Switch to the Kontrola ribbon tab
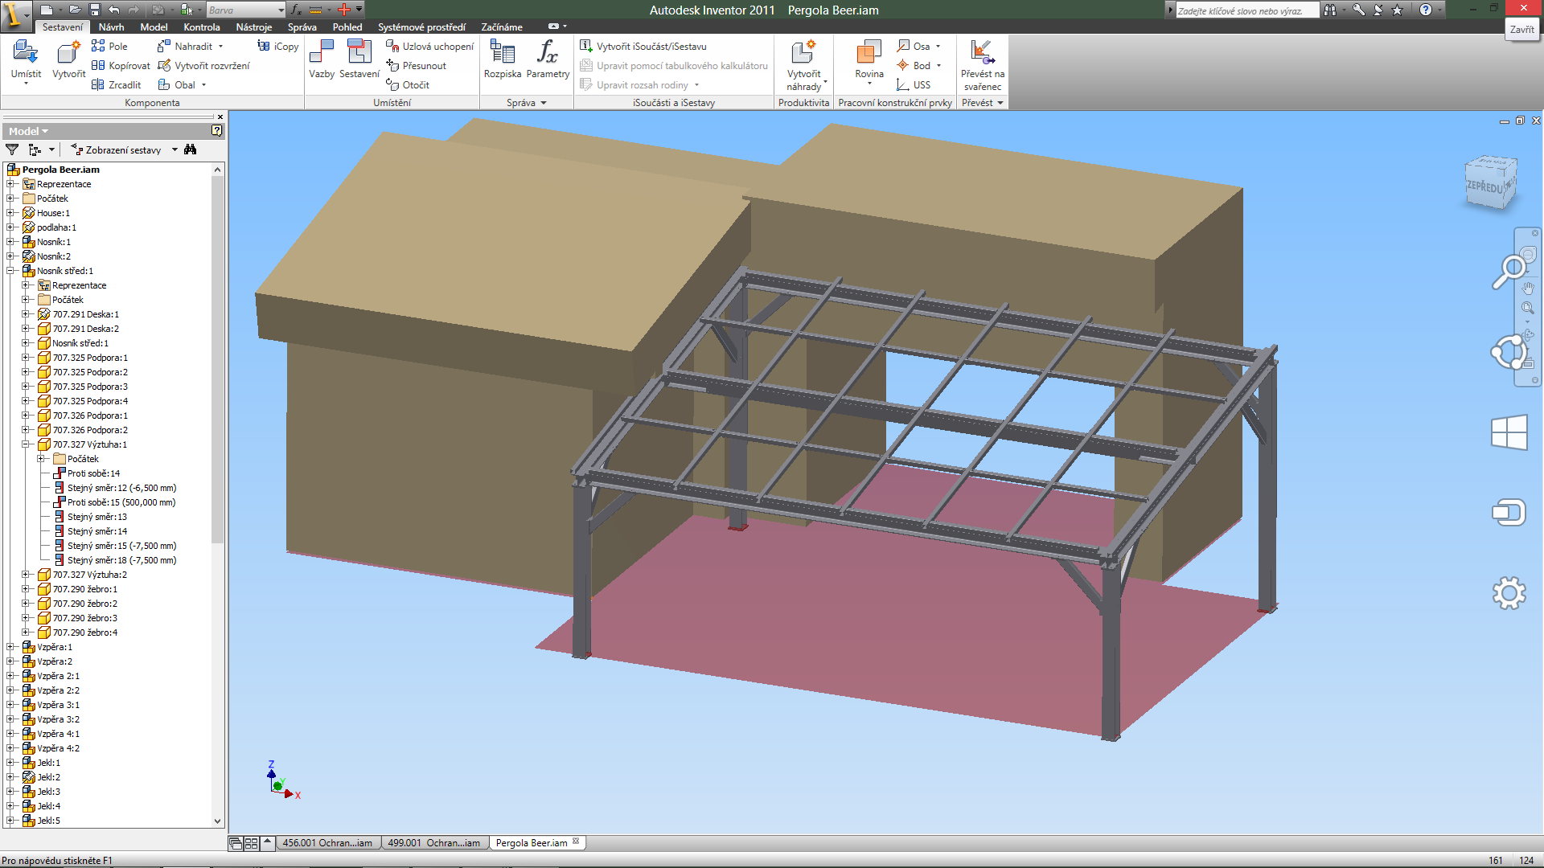Image resolution: width=1544 pixels, height=868 pixels. [x=201, y=27]
